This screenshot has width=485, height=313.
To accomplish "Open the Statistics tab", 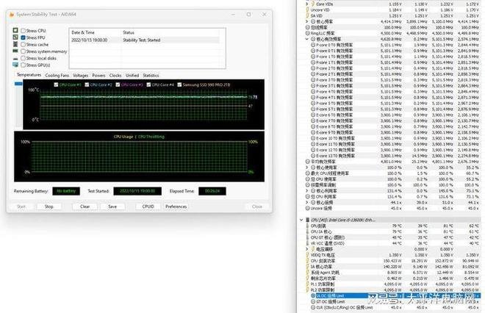I will pyautogui.click(x=151, y=75).
